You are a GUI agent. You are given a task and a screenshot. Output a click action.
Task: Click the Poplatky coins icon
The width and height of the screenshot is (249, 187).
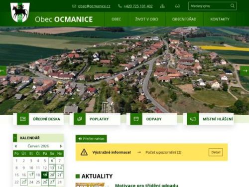click(80, 119)
